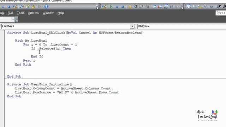Click the green Run Sub arrow
The image size is (226, 127).
pyautogui.click(x=111, y=7)
